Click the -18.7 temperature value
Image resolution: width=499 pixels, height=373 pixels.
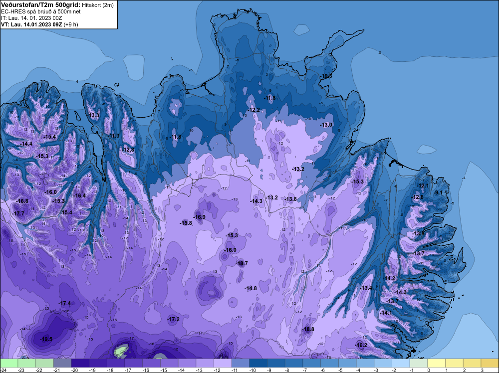click(242, 263)
